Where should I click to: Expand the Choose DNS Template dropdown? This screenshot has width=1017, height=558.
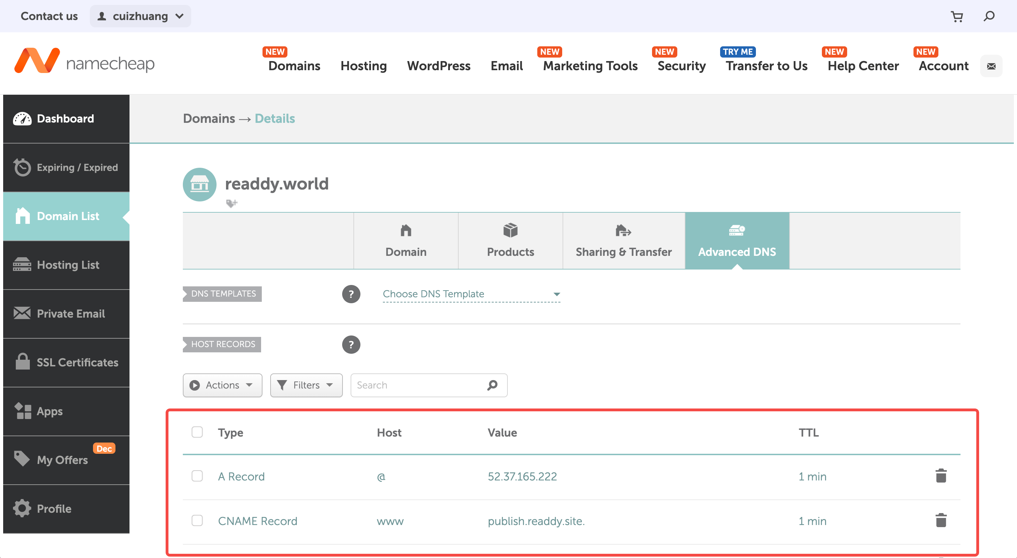click(x=471, y=294)
